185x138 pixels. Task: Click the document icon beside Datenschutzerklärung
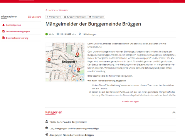(x=3, y=38)
